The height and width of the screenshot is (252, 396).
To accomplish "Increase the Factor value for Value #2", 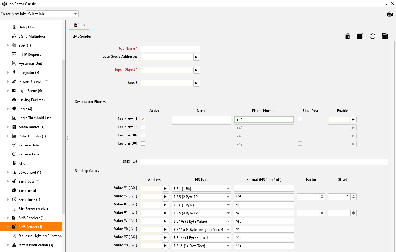I will pyautogui.click(x=322, y=195).
